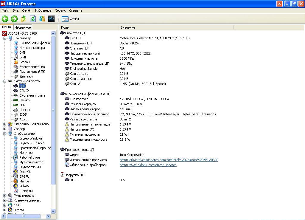Click the Загрузка ЦП section header

pyautogui.click(x=72, y=175)
